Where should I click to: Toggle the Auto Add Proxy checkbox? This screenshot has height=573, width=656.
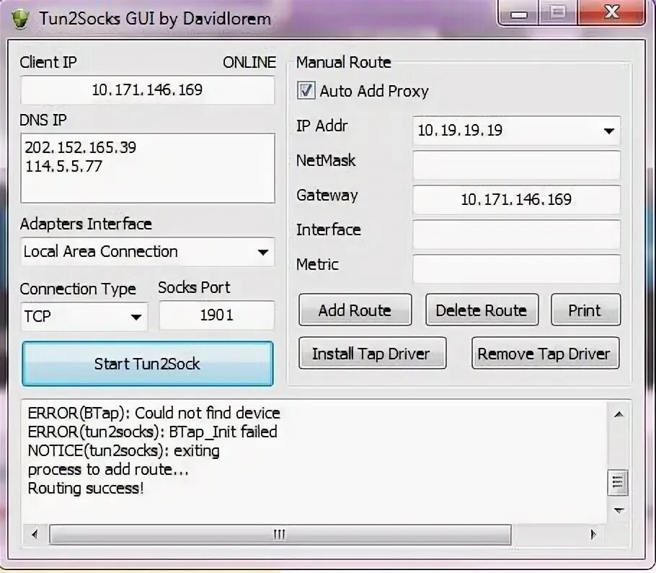pos(306,90)
